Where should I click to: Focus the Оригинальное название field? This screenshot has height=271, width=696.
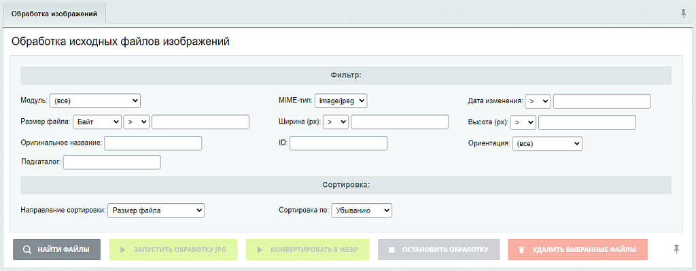[x=153, y=143]
